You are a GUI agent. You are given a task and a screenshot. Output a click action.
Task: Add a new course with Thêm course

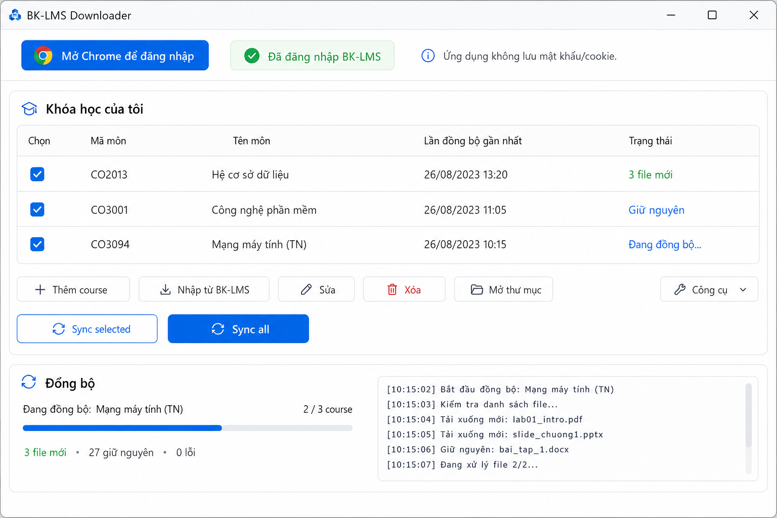click(x=73, y=289)
